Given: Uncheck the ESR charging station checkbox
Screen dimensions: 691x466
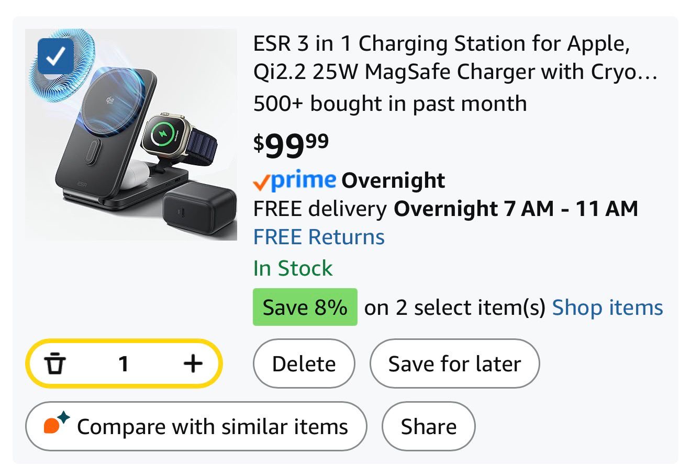Looking at the screenshot, I should (x=55, y=56).
